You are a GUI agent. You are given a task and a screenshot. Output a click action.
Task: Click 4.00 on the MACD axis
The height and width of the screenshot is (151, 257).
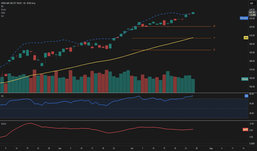click(x=251, y=137)
